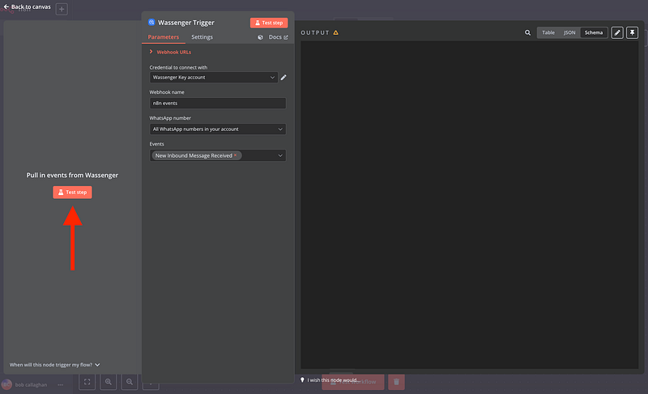This screenshot has width=648, height=394.
Task: Open the WhatsApp number dropdown
Action: pos(217,129)
